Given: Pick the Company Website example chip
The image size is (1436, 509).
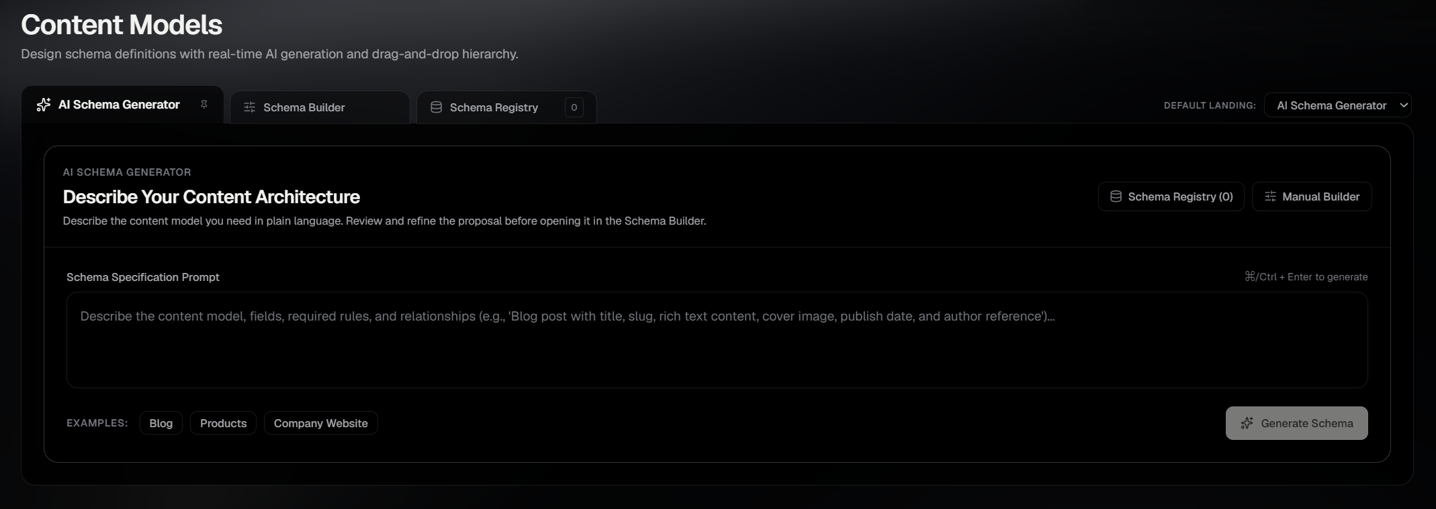Looking at the screenshot, I should [320, 423].
